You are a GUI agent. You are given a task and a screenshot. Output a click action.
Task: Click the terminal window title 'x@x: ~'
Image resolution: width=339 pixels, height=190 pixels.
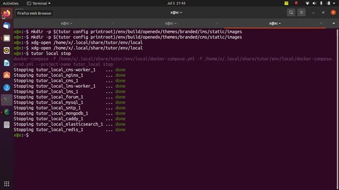176,13
